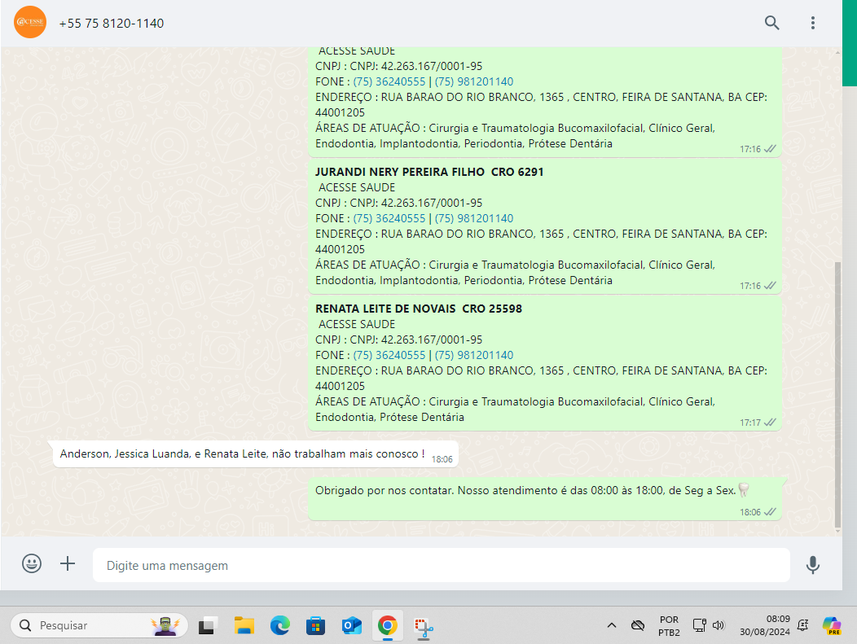Open the clock showing 08:09 30/08/2024

point(765,625)
